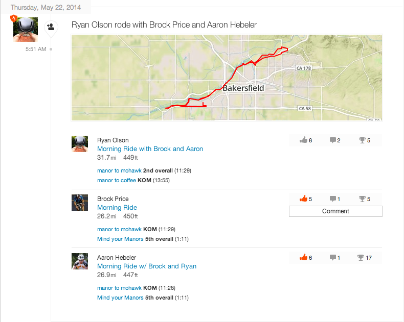Image resolution: width=404 pixels, height=322 pixels.
Task: Toggle orange kudos thumb on Brock Price's ride
Action: (x=304, y=199)
